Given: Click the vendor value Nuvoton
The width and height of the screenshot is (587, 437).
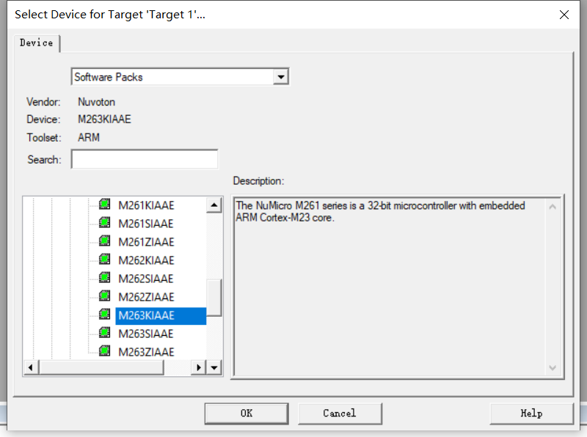Looking at the screenshot, I should pos(97,102).
